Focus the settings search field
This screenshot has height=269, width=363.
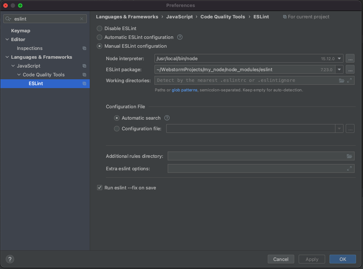pyautogui.click(x=45, y=19)
